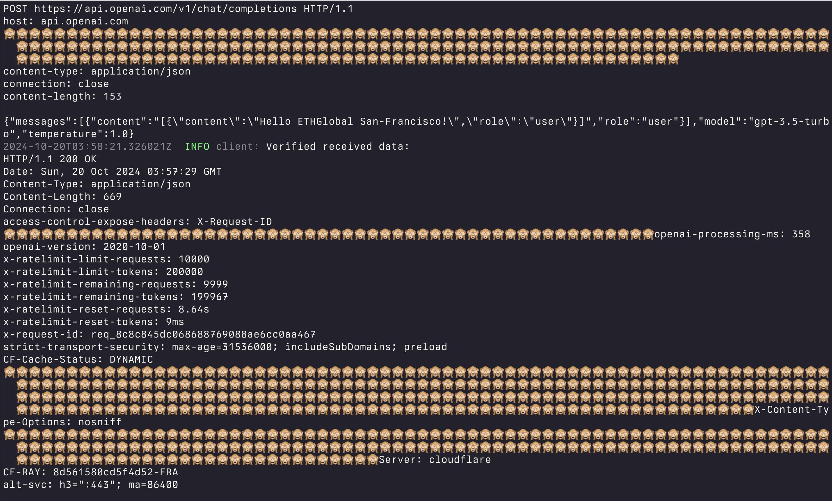Click 'access-control-expose-headers: X-Request-ID' line
The height and width of the screenshot is (501, 832).
(138, 221)
